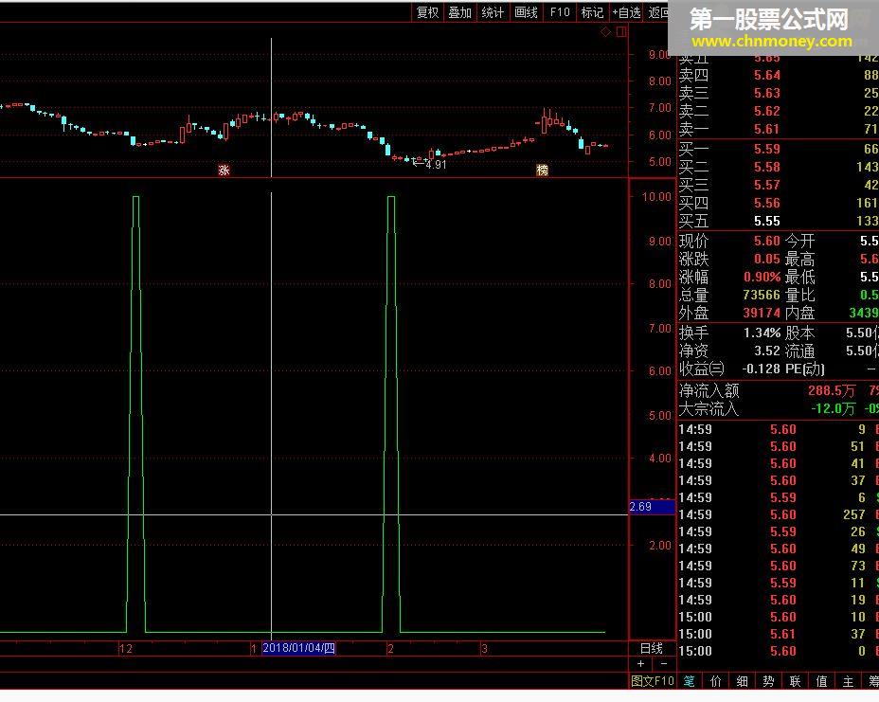Click the 涨跌 0.05 value
Viewport: 879px width, 702px height.
(767, 259)
